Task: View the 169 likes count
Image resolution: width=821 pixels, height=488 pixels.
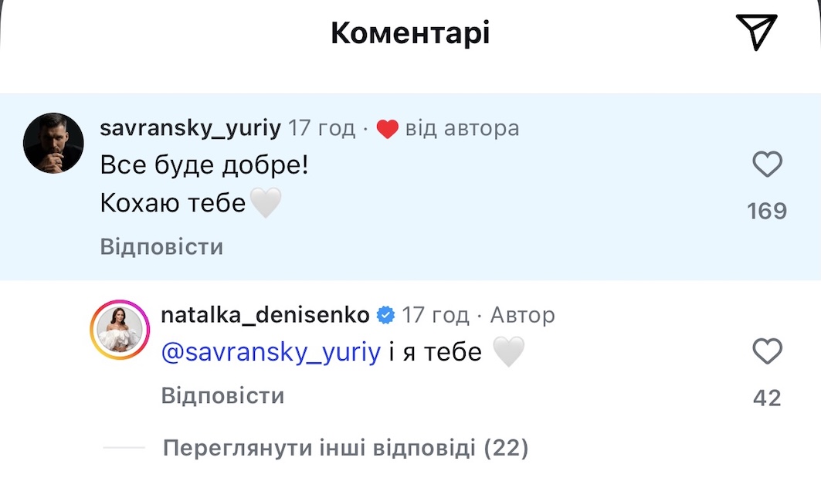Action: (767, 211)
